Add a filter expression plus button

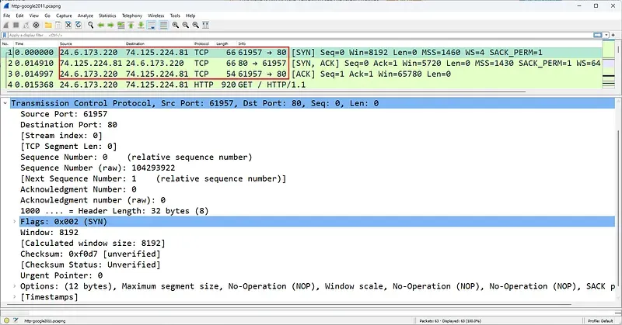(x=613, y=35)
